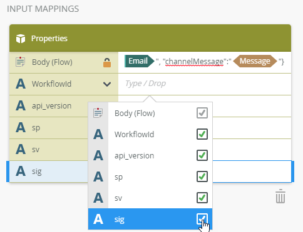Delete mapping with the trash can icon
Screen dimensions: 303x232
[280, 196]
